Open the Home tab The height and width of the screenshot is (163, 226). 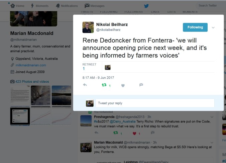point(17,6)
